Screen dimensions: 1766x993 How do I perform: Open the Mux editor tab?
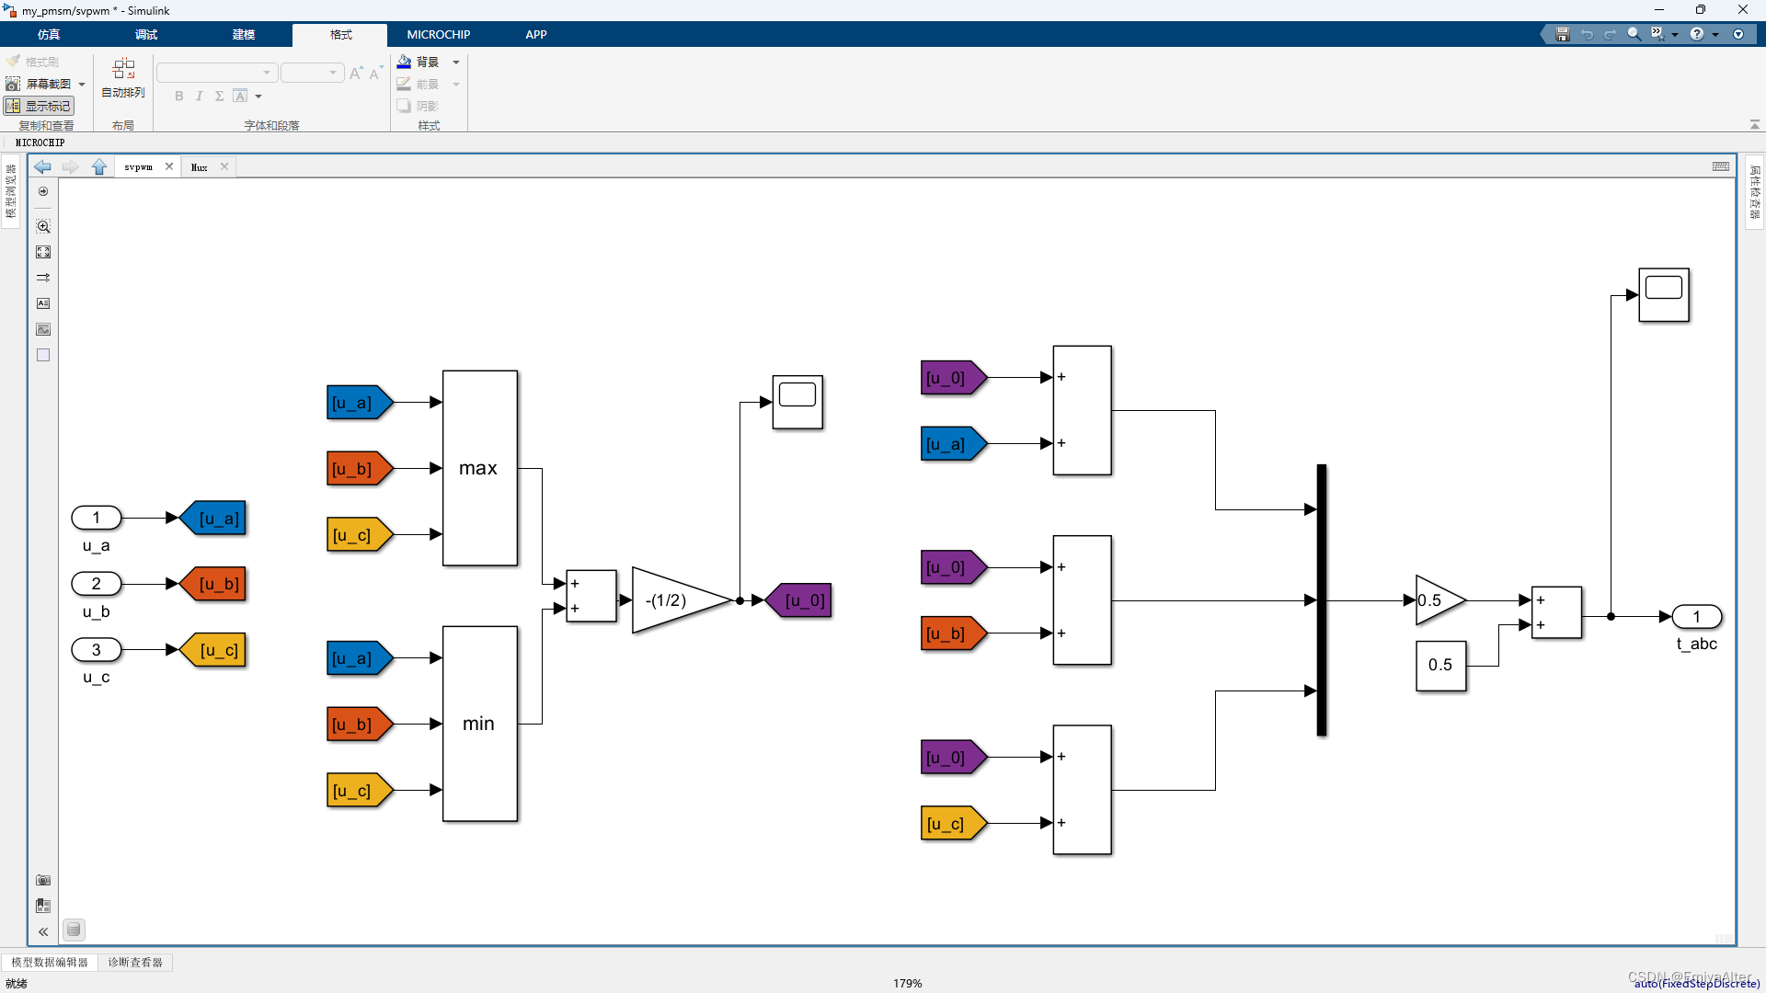(x=200, y=167)
